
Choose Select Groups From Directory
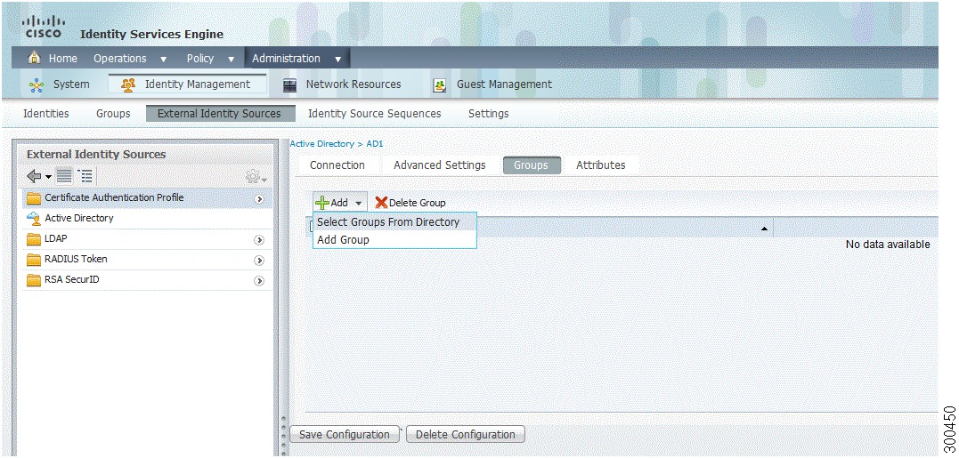tap(394, 221)
